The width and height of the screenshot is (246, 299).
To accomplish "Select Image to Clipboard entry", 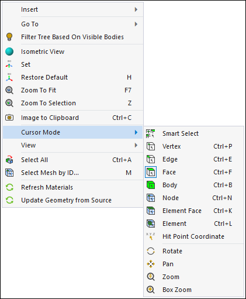I will coord(73,118).
